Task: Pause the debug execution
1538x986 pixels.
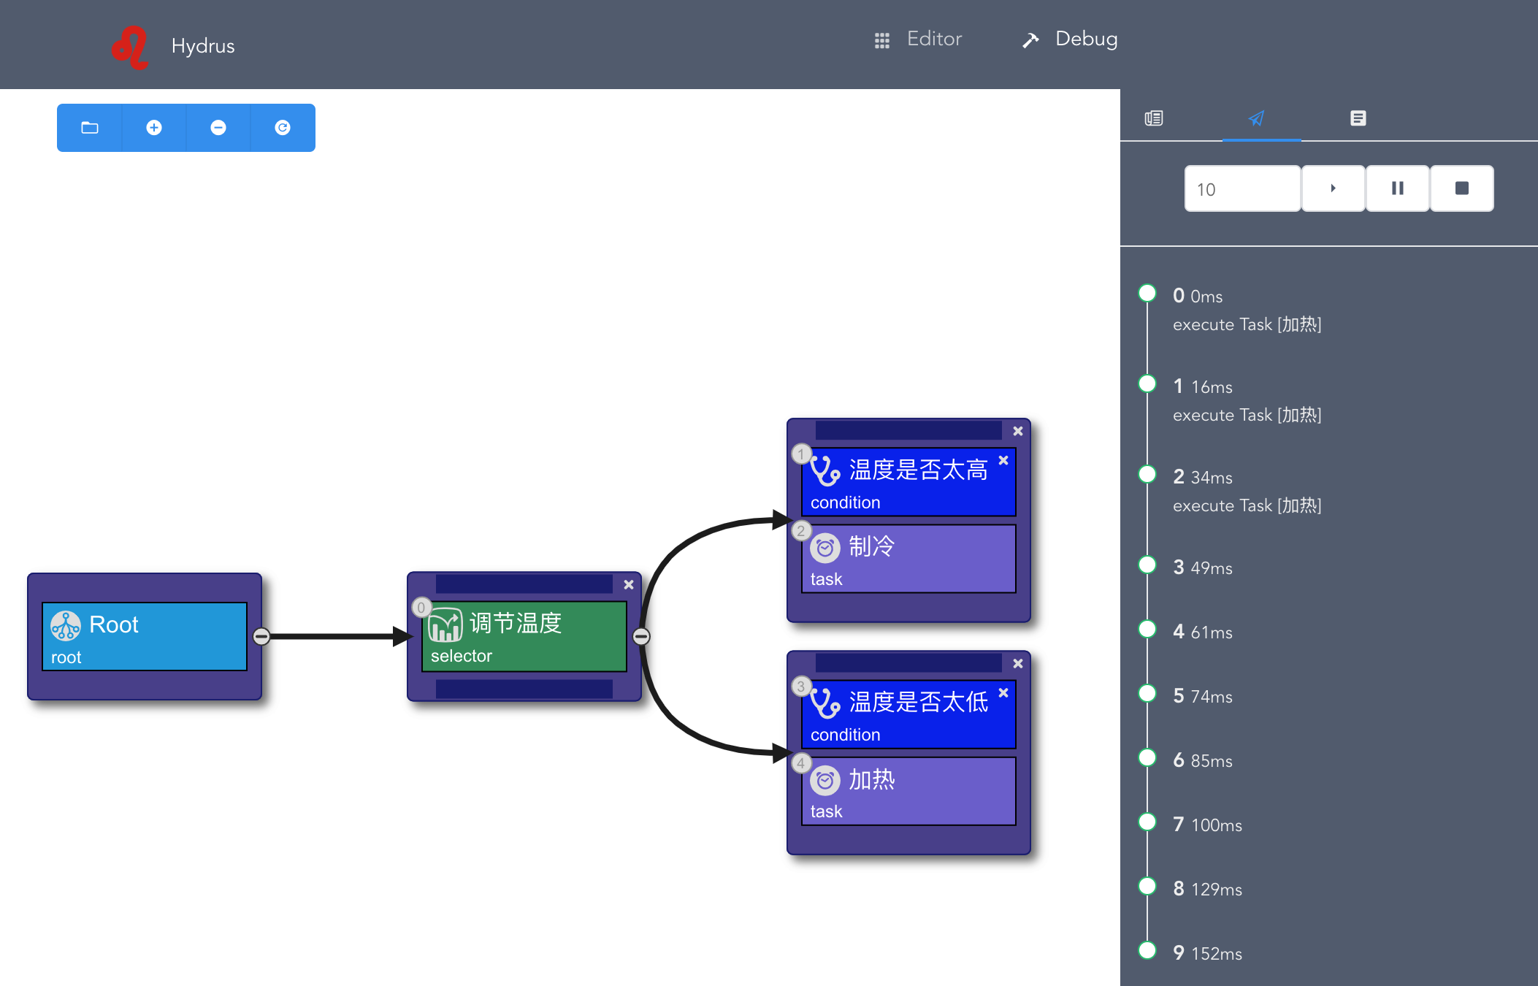Action: [x=1397, y=188]
